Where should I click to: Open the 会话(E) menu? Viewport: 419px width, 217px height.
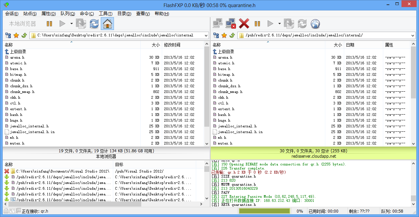[12, 13]
